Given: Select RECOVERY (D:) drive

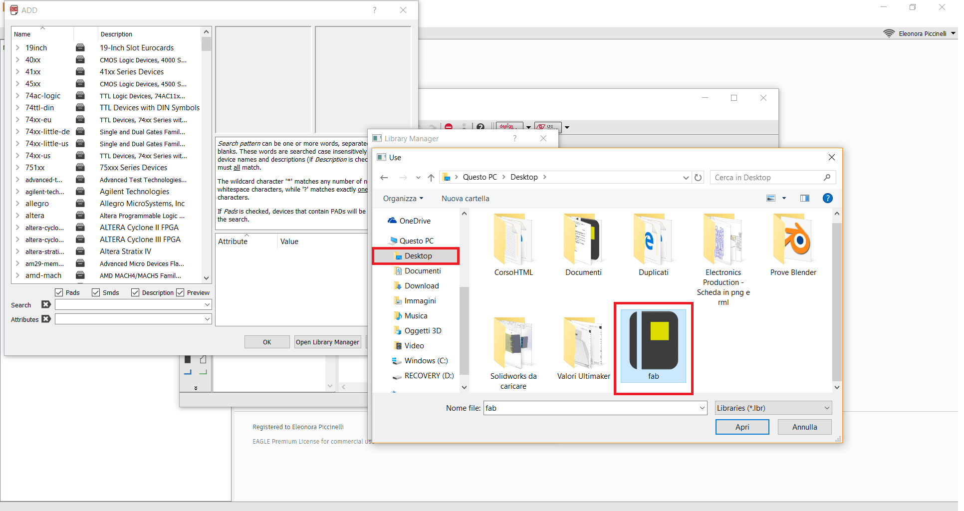Looking at the screenshot, I should tap(429, 375).
